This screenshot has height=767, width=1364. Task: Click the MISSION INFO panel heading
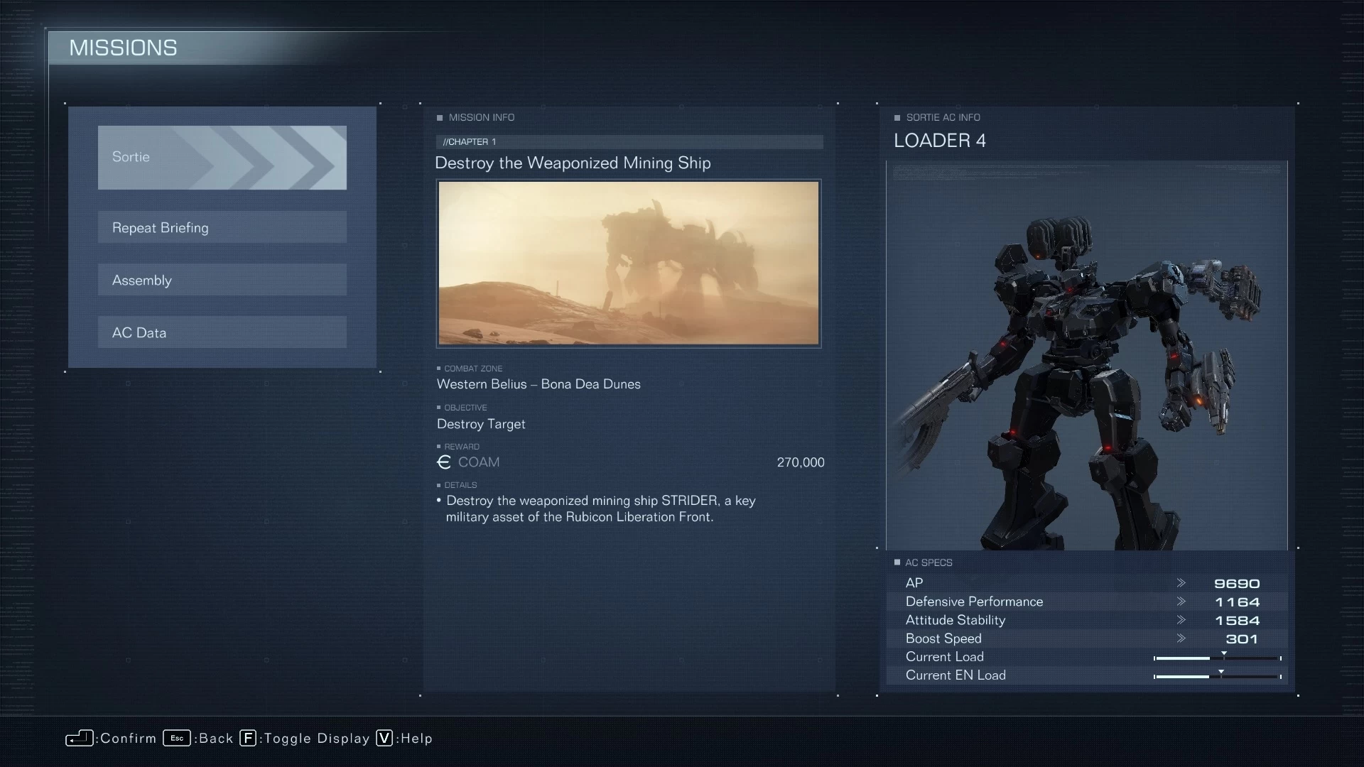[x=482, y=117]
